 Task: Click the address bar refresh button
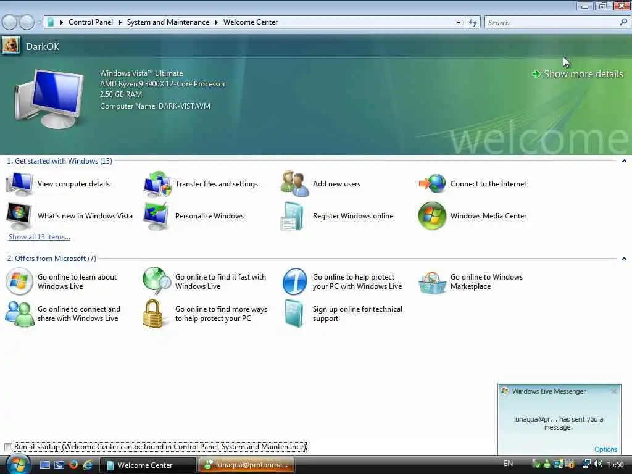tap(472, 23)
